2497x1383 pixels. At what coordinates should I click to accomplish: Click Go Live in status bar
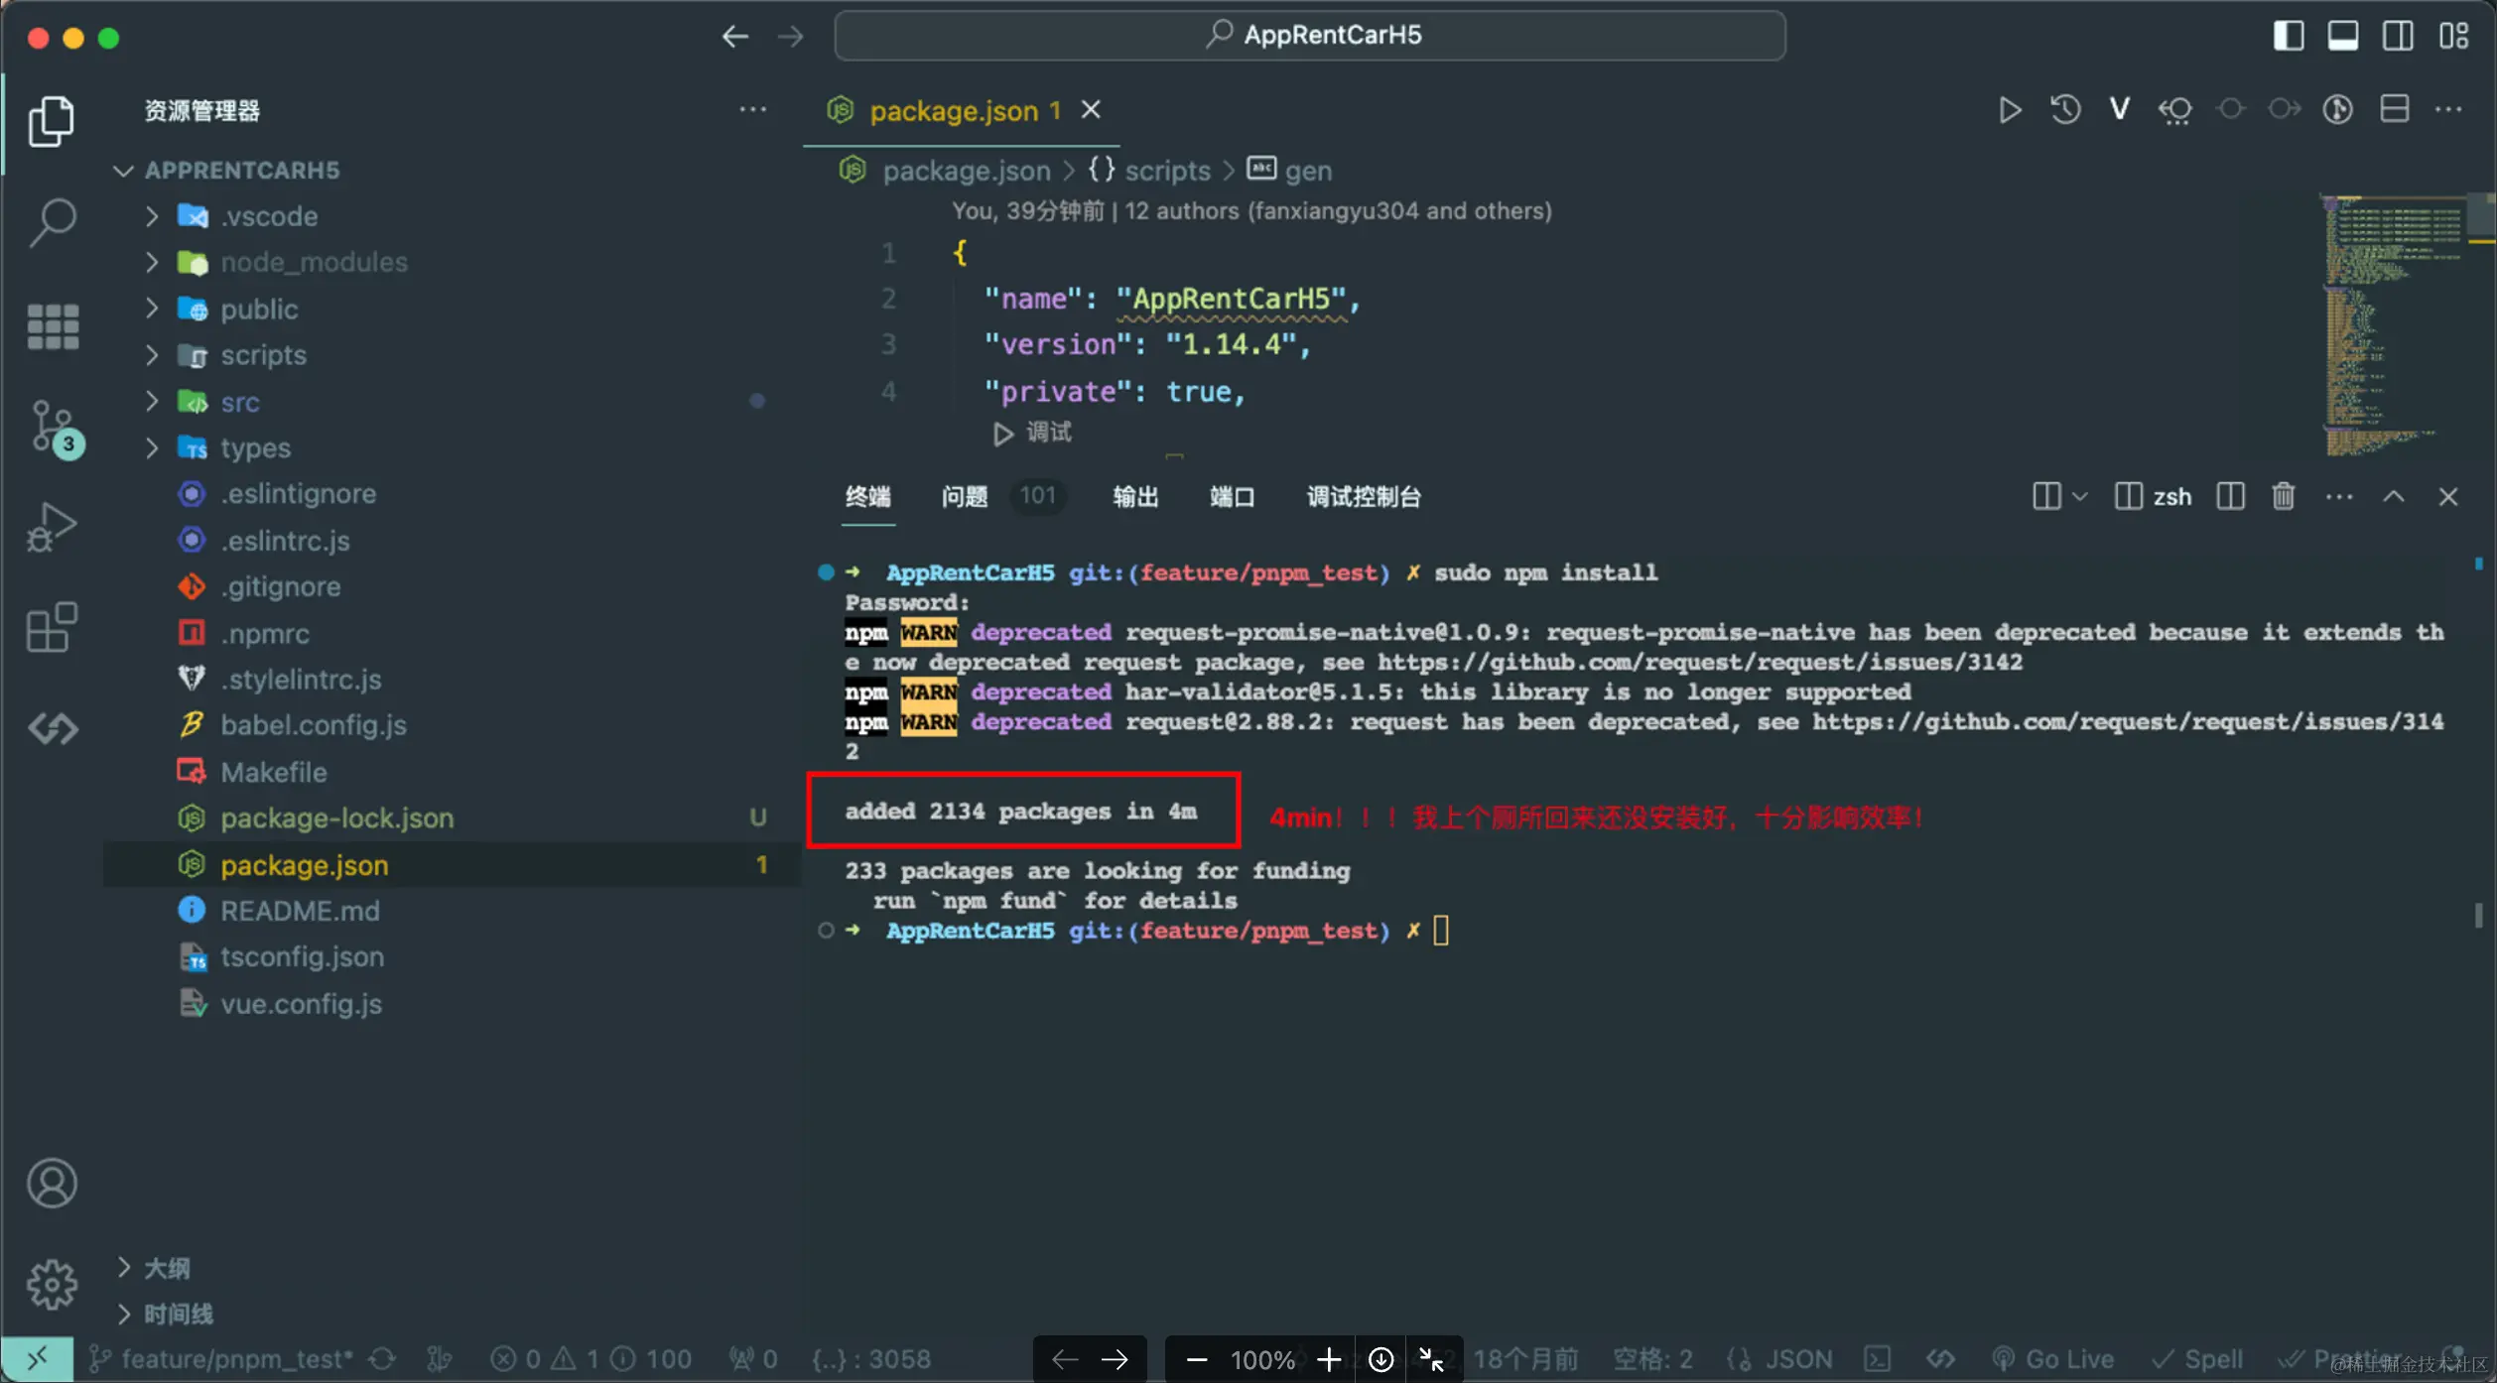[x=2052, y=1359]
